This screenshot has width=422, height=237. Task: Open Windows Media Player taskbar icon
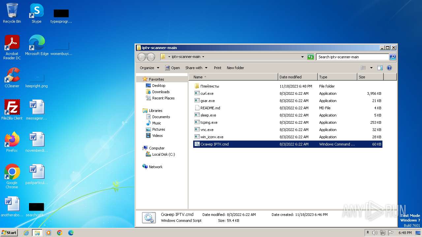[x=48, y=233]
